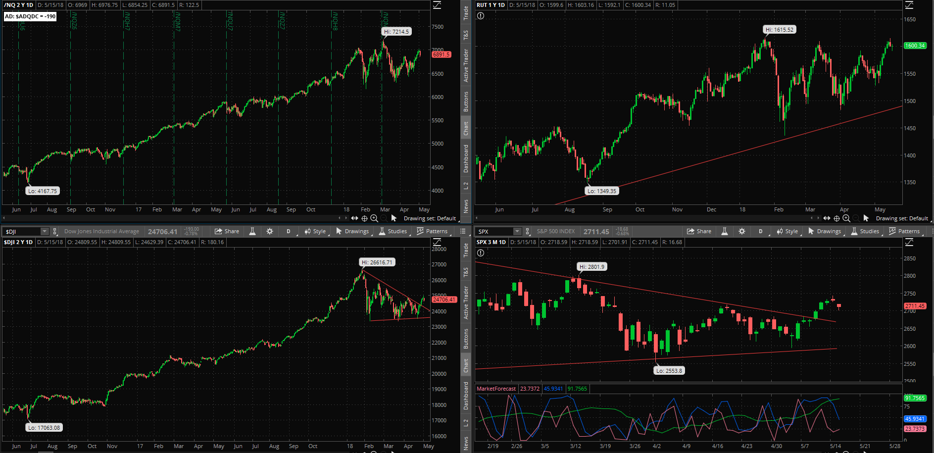The height and width of the screenshot is (453, 934).
Task: Click zoom-in magnifier under the RUT chart
Action: (846, 218)
